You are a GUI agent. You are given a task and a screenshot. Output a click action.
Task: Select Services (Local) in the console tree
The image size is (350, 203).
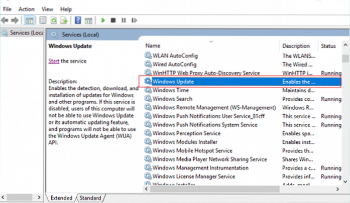click(x=23, y=33)
